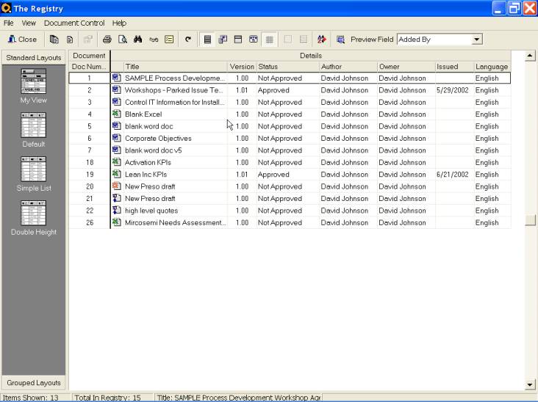Image resolution: width=538 pixels, height=402 pixels.
Task: Click the binoculars find icon
Action: (x=138, y=40)
